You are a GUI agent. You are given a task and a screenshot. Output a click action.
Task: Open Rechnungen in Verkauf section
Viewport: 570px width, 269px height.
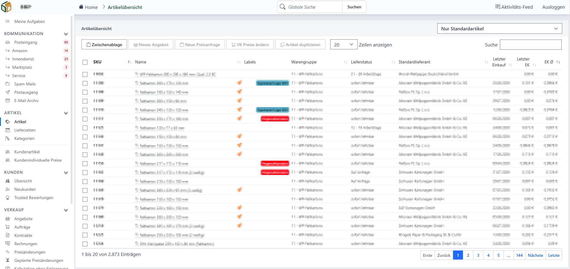click(26, 244)
